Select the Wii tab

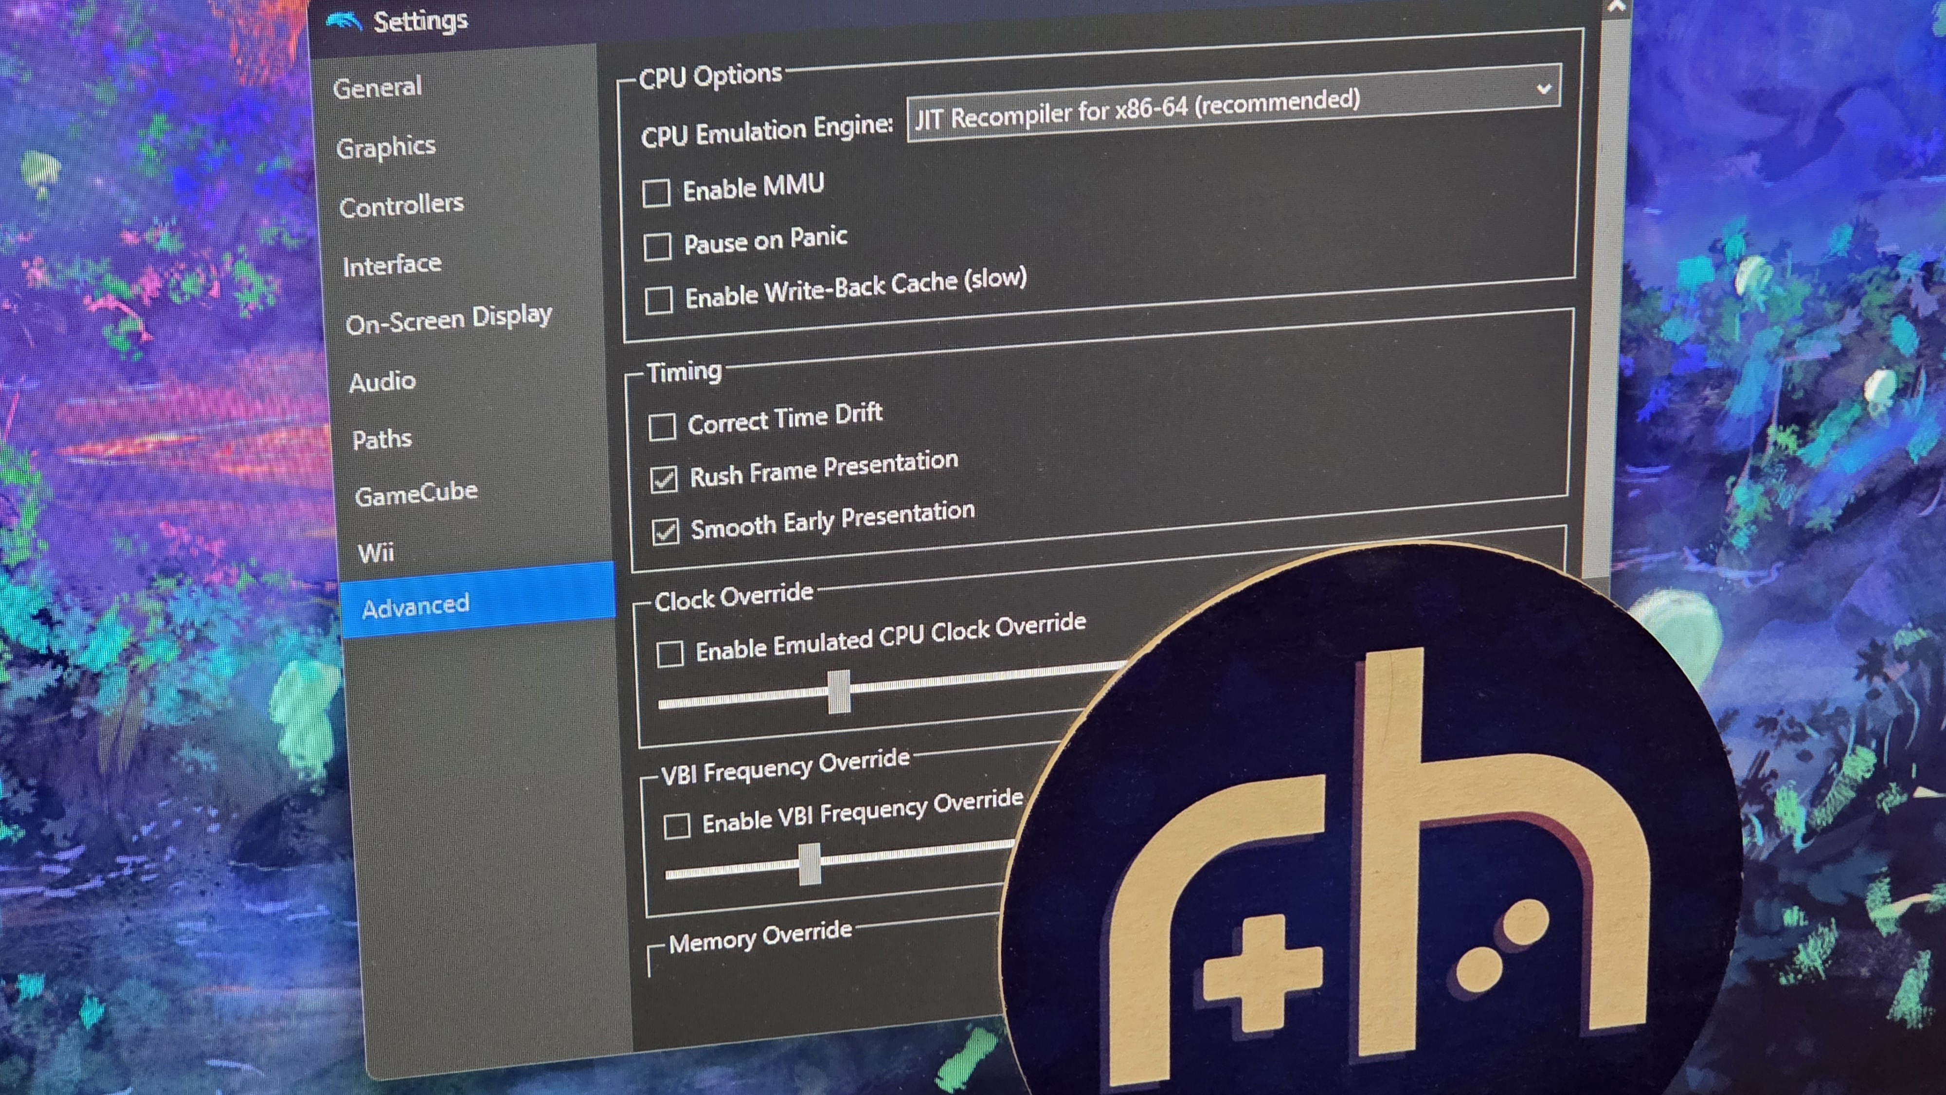click(x=376, y=552)
